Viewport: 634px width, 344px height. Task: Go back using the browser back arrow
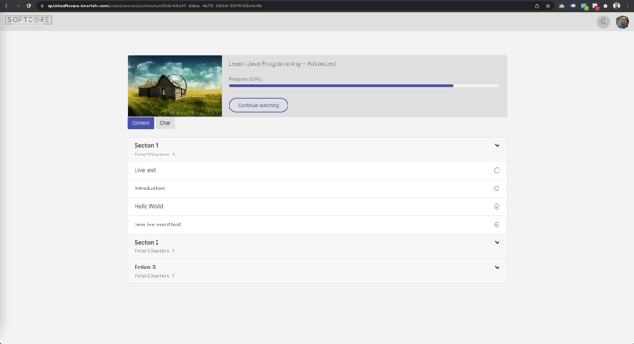point(6,6)
